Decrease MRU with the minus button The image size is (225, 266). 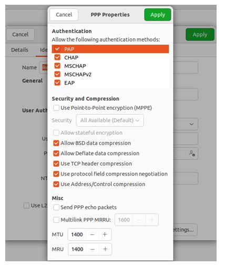tap(93, 249)
